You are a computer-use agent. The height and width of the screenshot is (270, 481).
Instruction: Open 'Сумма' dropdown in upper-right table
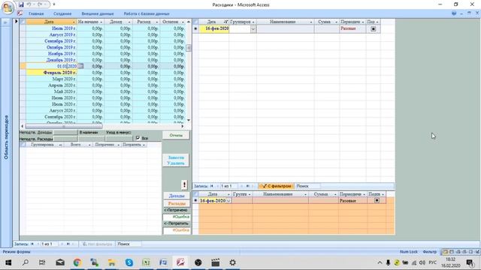(336, 22)
